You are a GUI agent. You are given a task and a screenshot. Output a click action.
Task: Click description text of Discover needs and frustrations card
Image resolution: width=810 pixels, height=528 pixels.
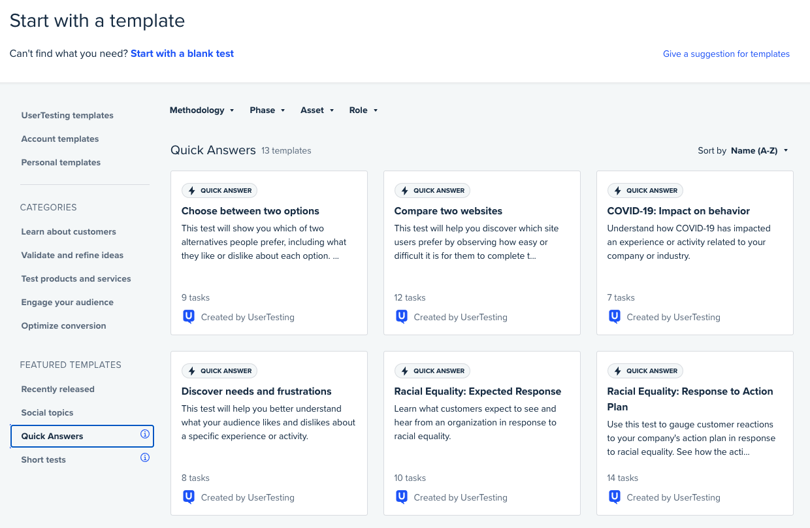point(268,423)
